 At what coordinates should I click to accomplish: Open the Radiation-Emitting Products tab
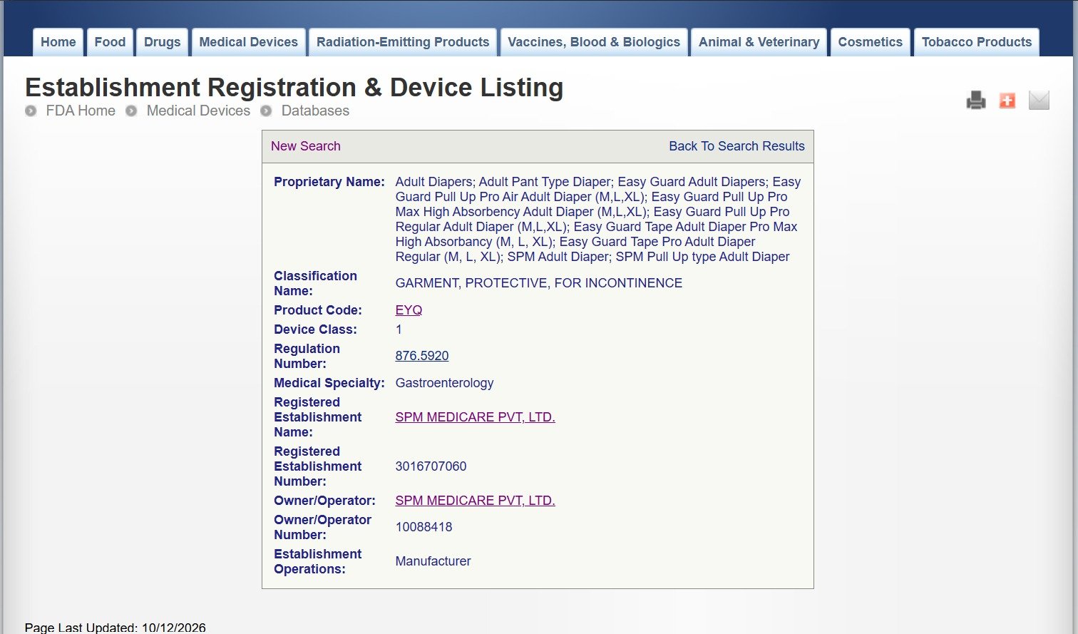point(403,42)
